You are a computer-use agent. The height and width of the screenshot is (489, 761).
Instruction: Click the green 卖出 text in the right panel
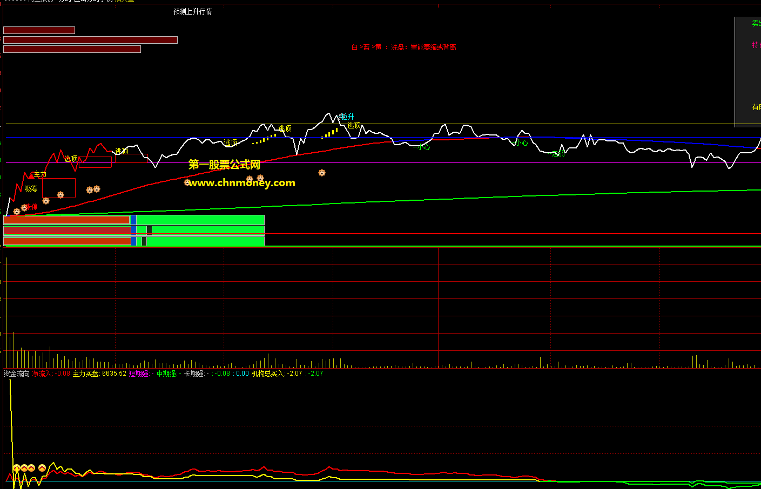(756, 23)
